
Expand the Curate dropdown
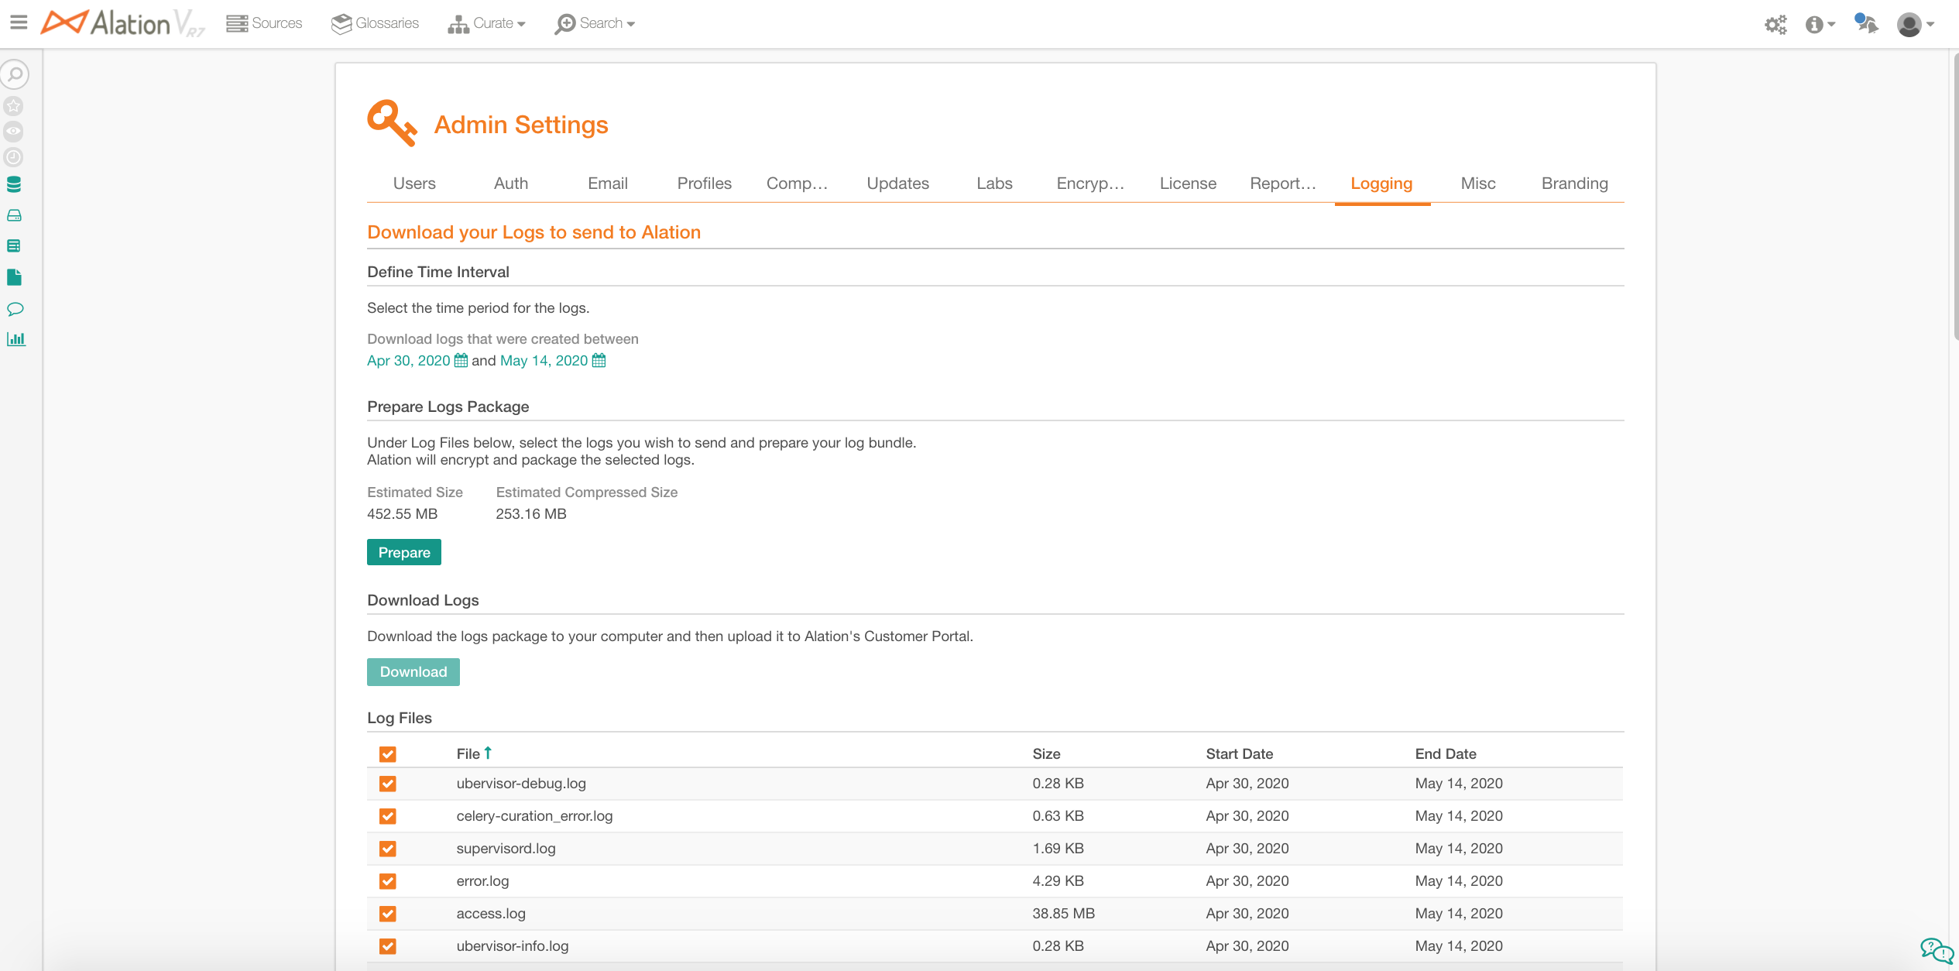[x=486, y=23]
